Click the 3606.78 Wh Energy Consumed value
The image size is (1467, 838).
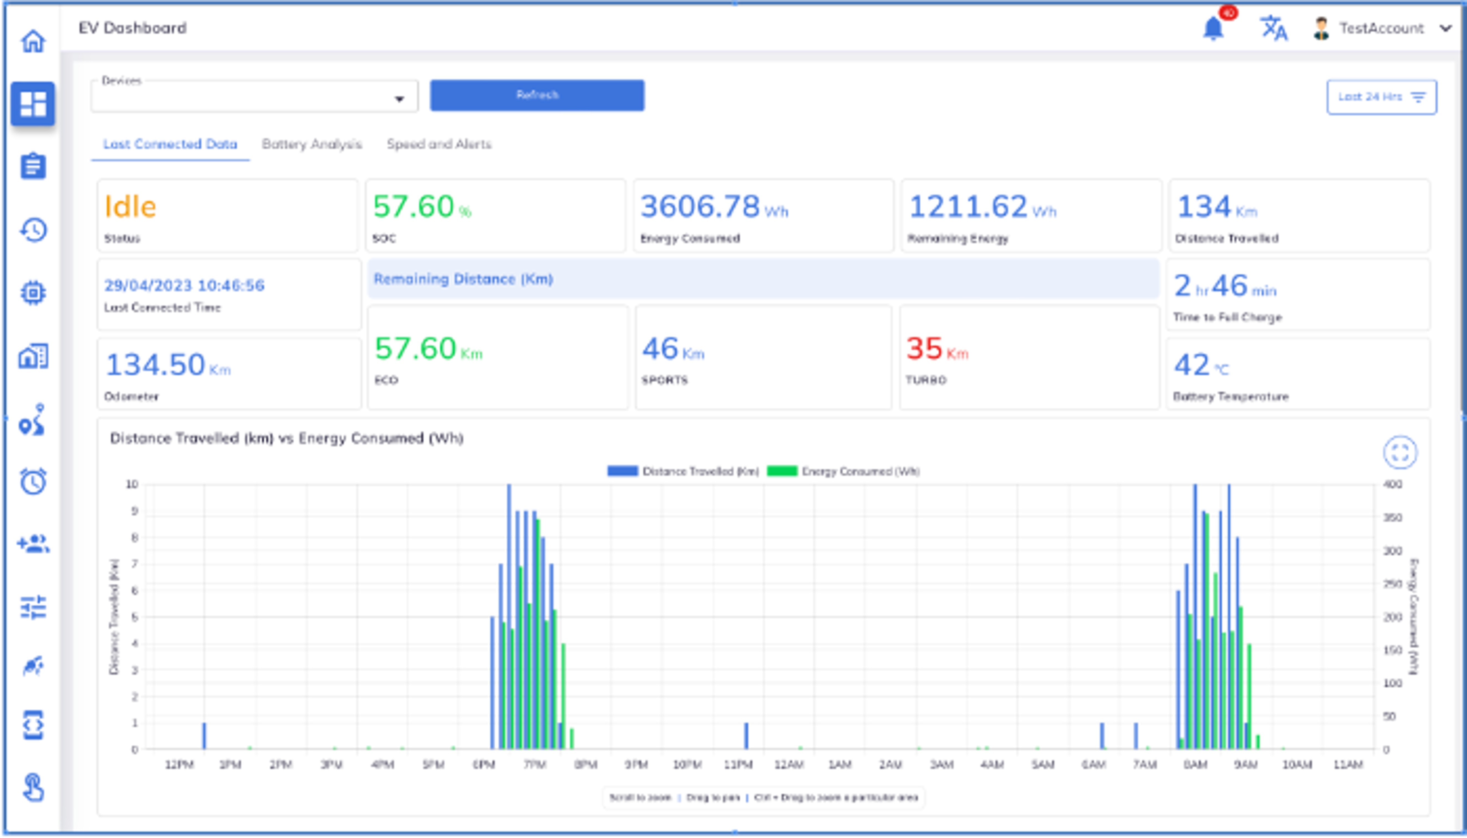click(714, 207)
